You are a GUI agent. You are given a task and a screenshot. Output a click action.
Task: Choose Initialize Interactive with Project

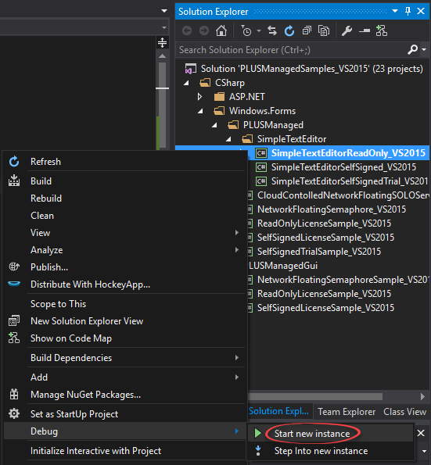pyautogui.click(x=124, y=451)
